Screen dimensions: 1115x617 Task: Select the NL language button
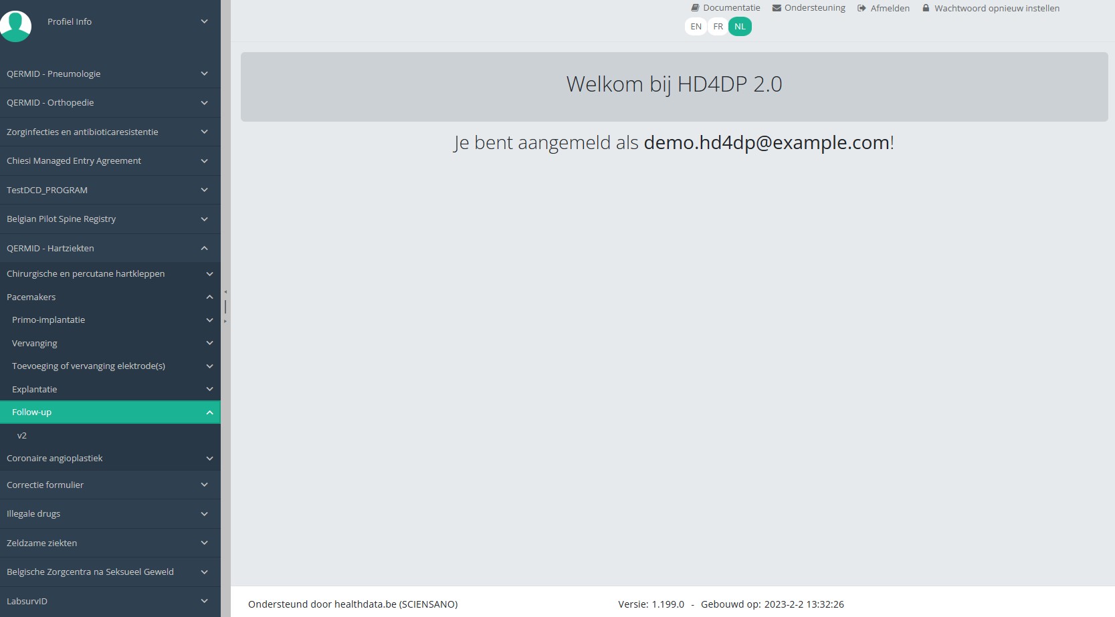(x=740, y=27)
